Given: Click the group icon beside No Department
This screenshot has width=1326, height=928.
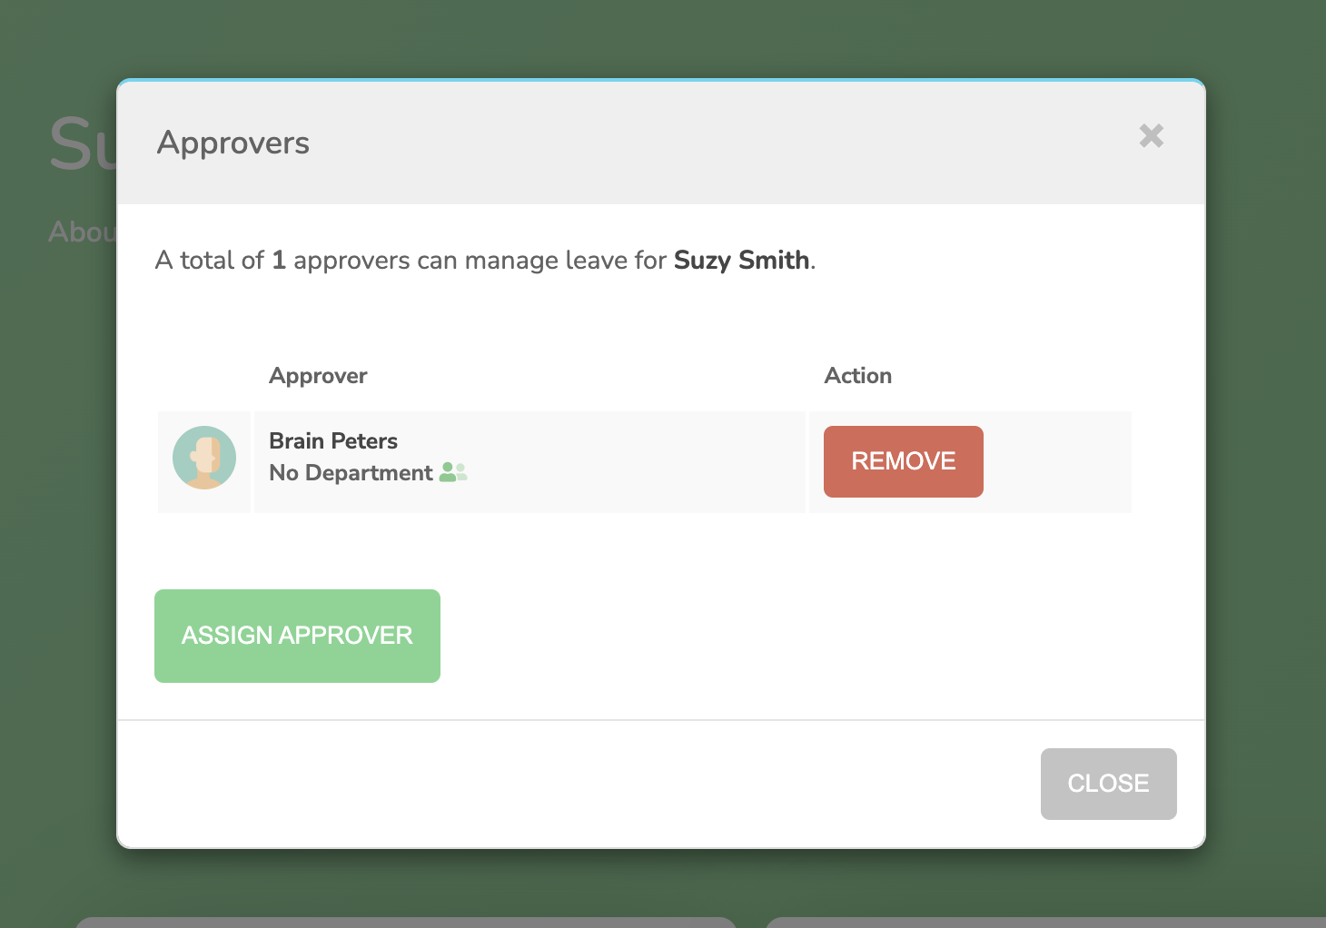Looking at the screenshot, I should tap(453, 472).
